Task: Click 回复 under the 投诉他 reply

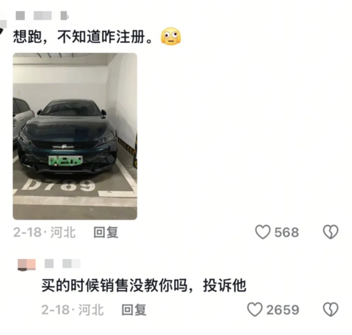Action: (134, 310)
